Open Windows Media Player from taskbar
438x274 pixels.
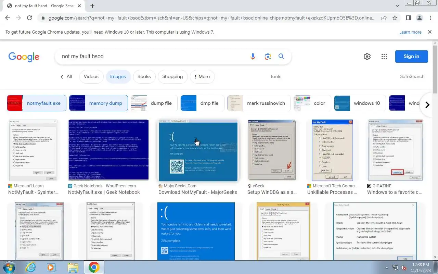point(52,267)
